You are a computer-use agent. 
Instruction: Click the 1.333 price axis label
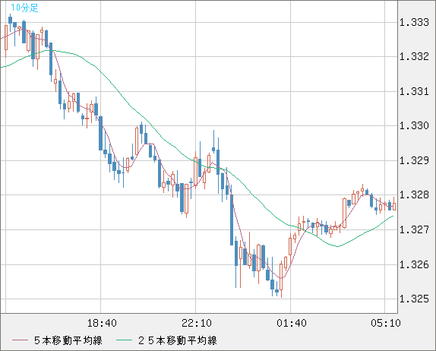(x=414, y=22)
